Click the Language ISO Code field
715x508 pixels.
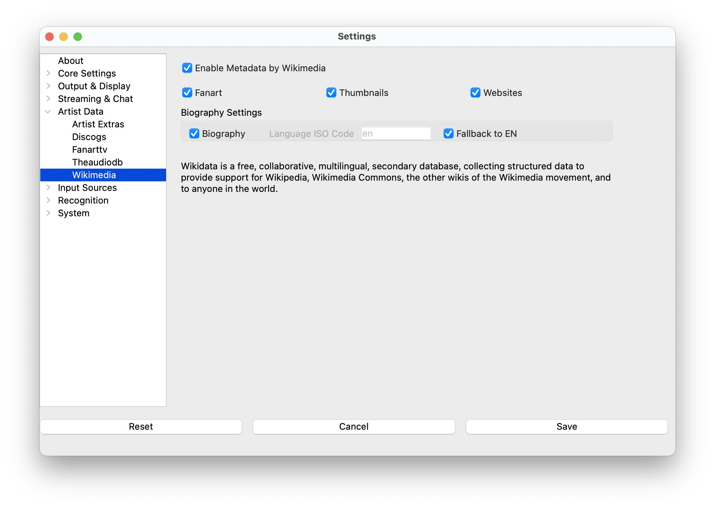396,134
